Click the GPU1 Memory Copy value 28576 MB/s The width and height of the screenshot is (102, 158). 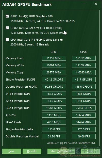[54, 72]
